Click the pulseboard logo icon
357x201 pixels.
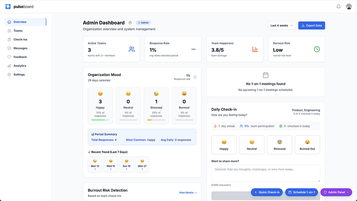coord(8,7)
